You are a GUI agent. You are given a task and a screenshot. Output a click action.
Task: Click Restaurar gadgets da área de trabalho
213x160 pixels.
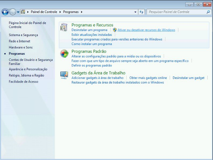pos(118,83)
